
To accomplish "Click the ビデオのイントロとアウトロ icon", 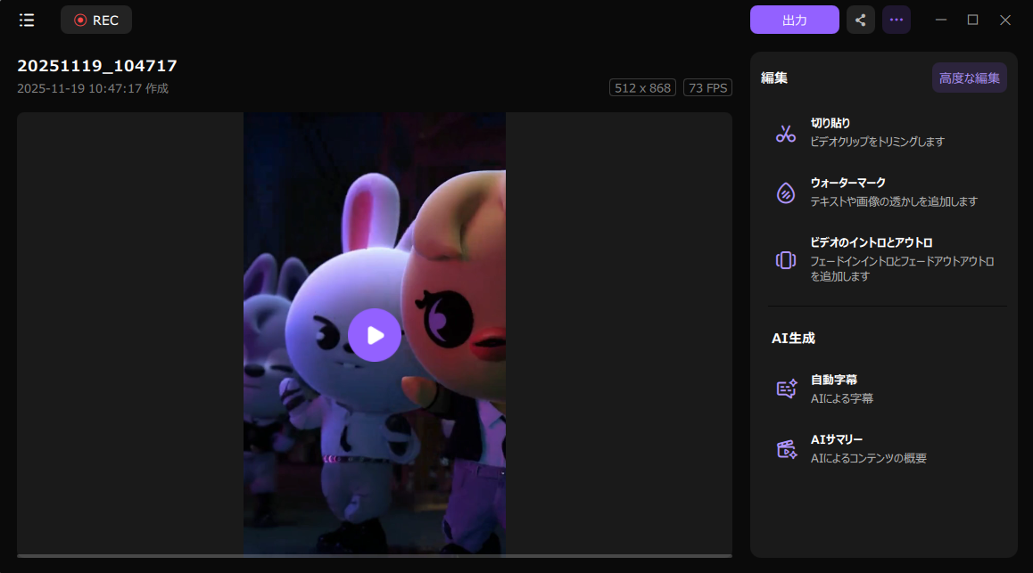I will (786, 260).
